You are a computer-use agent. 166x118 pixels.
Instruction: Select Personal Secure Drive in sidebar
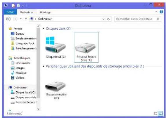26,102
